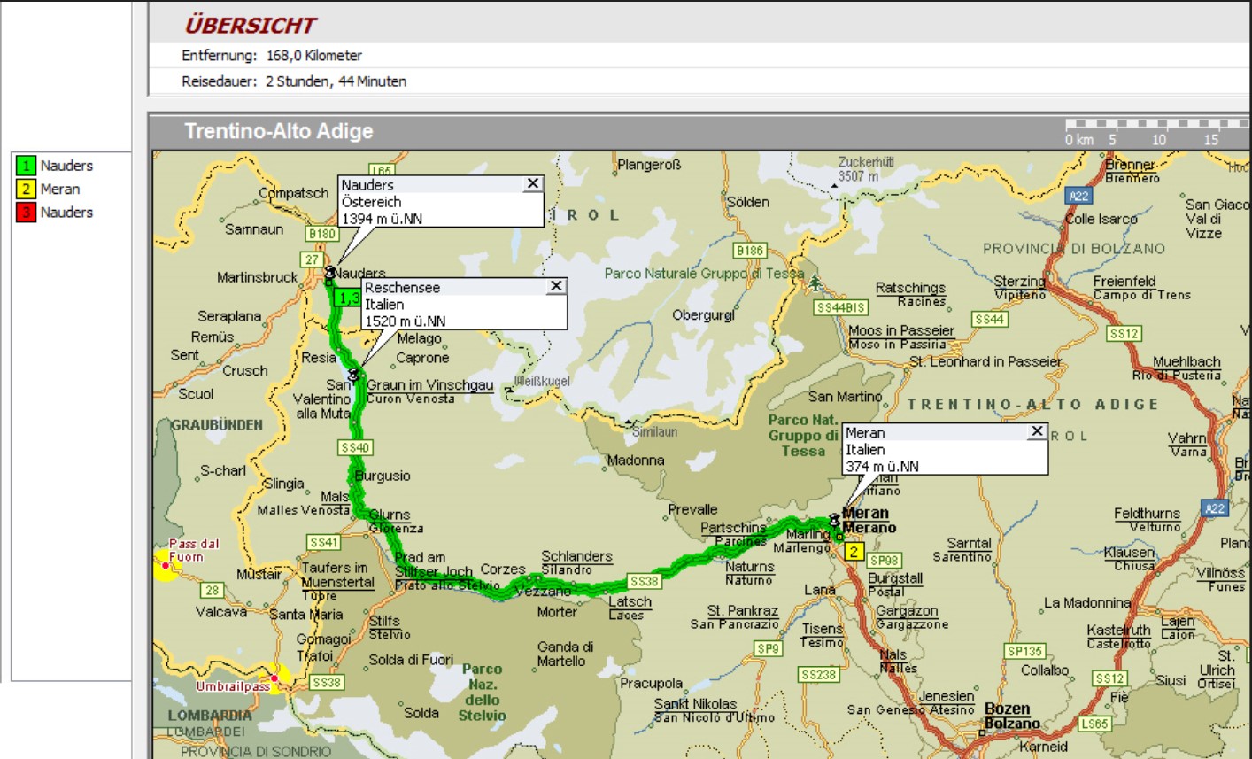
Task: Click the highlighted Umbrailpass marker
Action: pyautogui.click(x=278, y=678)
